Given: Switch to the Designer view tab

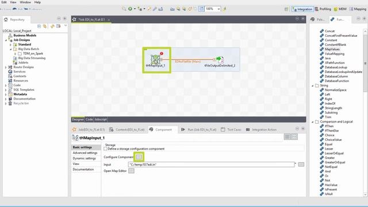Looking at the screenshot, I should click(78, 120).
